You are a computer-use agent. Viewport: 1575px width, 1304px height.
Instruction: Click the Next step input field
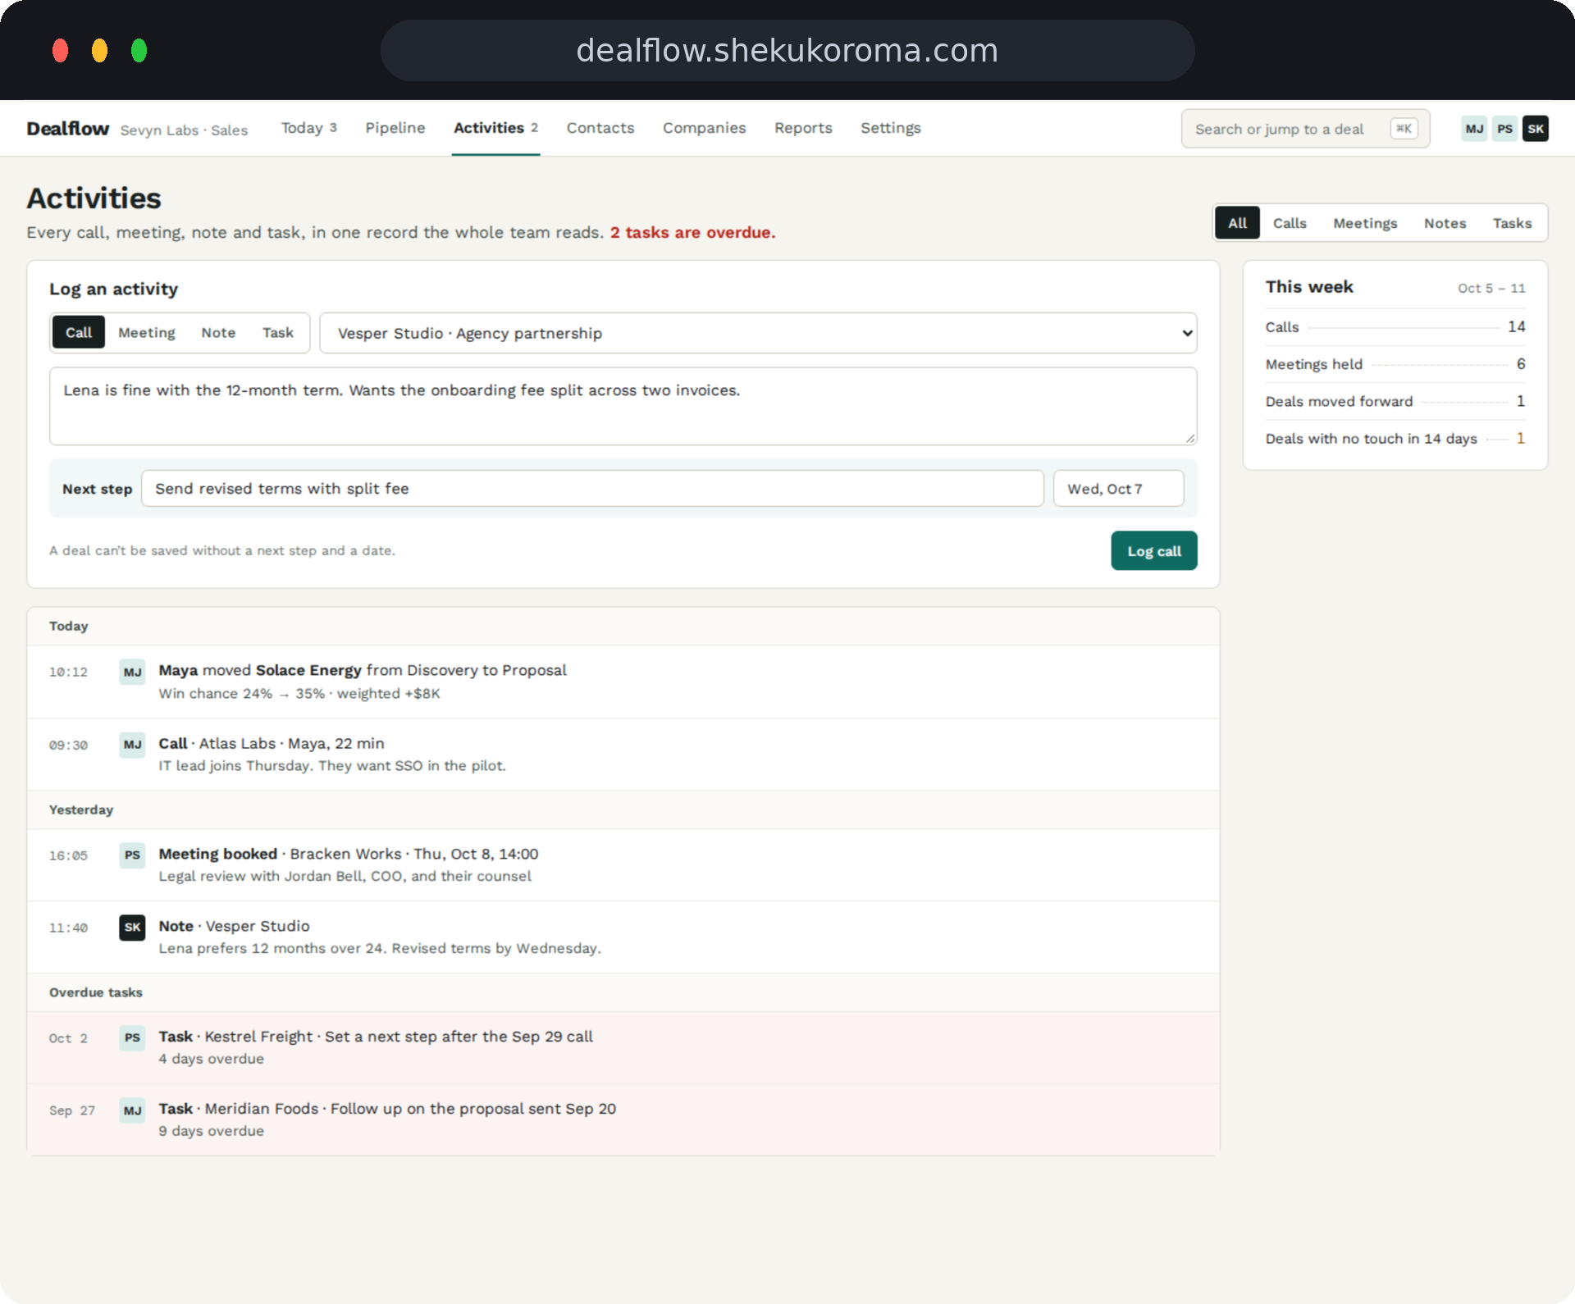coord(592,489)
